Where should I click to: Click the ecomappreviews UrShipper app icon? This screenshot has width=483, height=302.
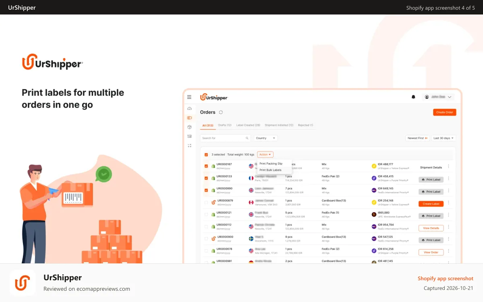[23, 283]
